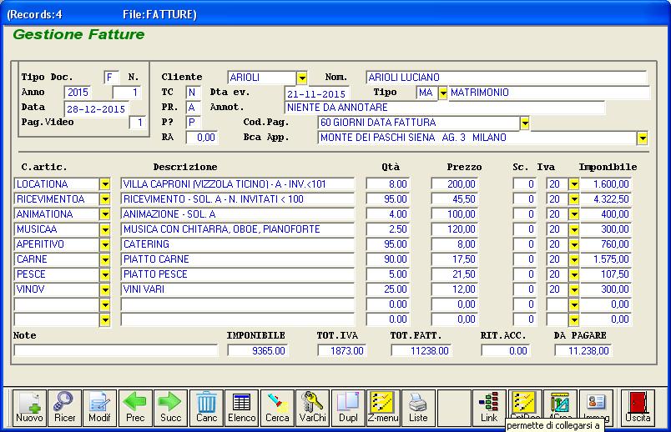Click the Dta ev. field 21-11-2015
This screenshot has width=671, height=432.
tap(316, 93)
